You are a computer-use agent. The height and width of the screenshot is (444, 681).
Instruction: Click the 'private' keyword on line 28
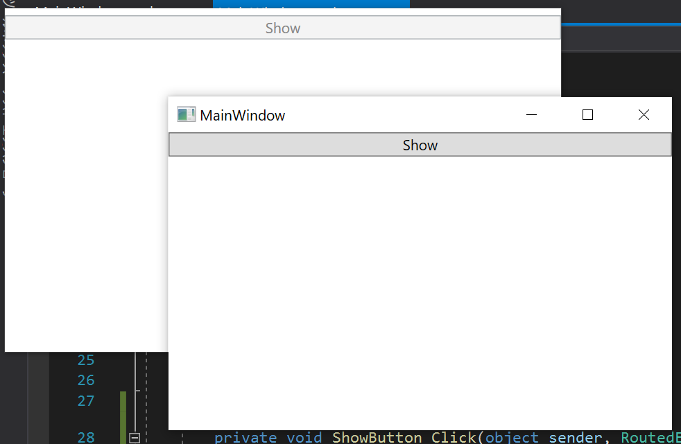pos(245,438)
